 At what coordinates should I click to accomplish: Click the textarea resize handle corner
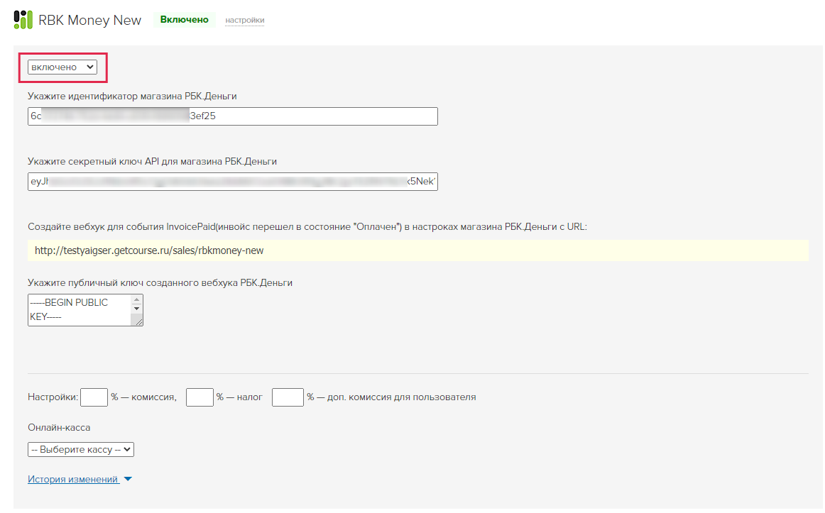pos(139,321)
